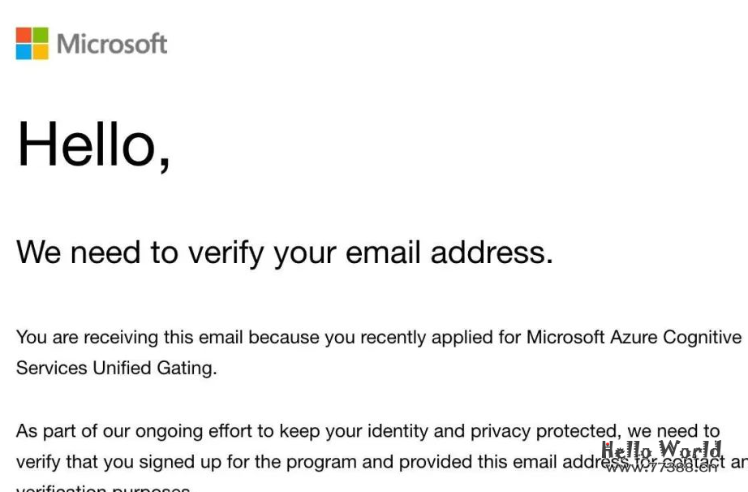Screen dimensions: 748x492
Task: Click the 'Services Unified Gating.' text
Action: 116,368
